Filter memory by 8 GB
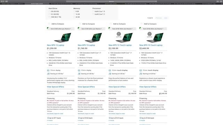Viewport: 223px width, 125px height. pyautogui.click(x=74, y=11)
